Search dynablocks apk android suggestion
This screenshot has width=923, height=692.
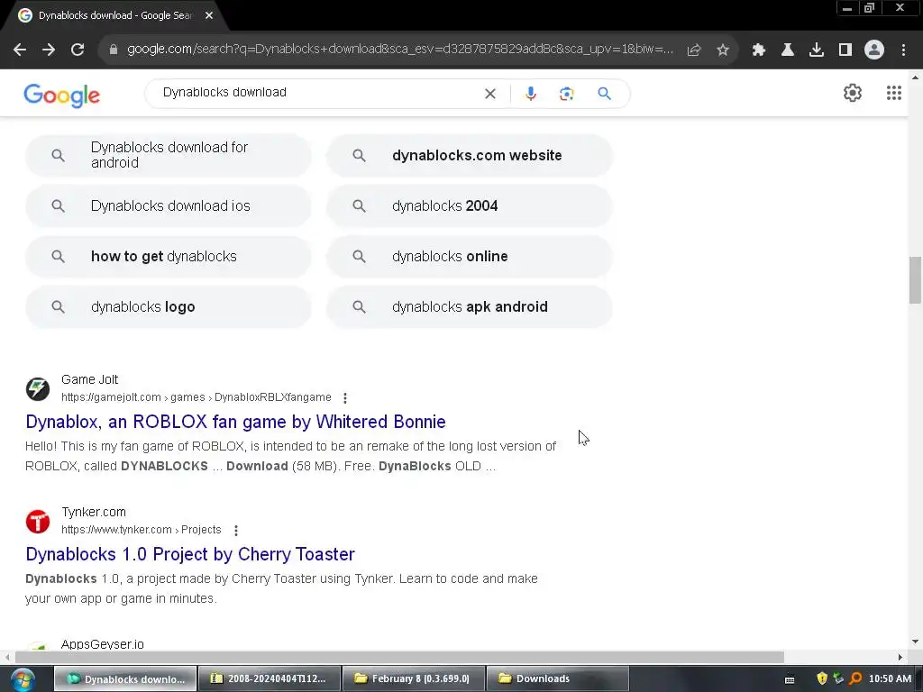(470, 307)
